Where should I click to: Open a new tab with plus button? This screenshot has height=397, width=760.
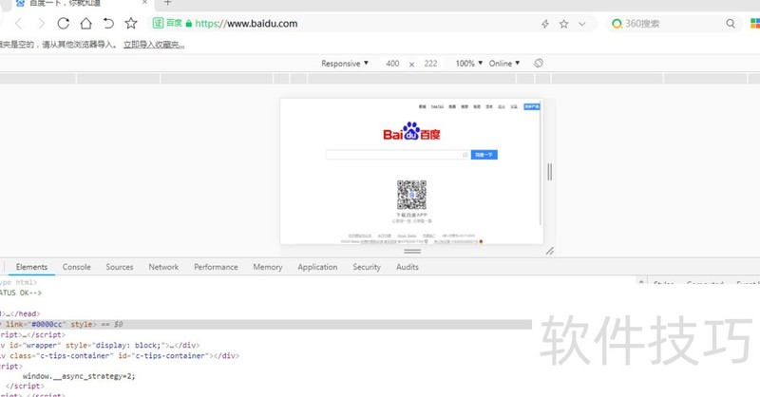(x=167, y=3)
